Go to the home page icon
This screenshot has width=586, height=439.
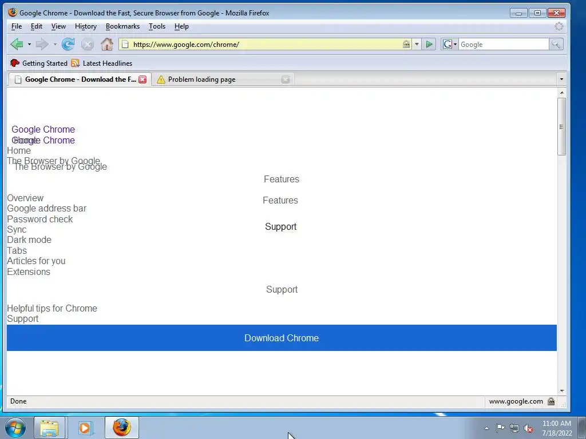[107, 44]
